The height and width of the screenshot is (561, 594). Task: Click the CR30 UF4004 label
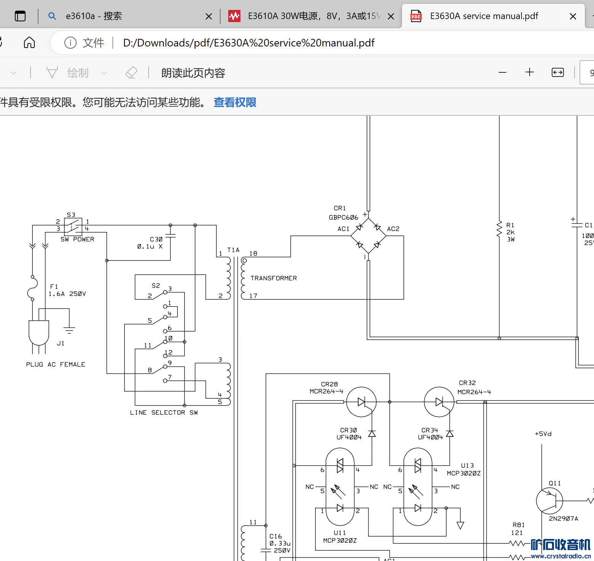coord(349,434)
